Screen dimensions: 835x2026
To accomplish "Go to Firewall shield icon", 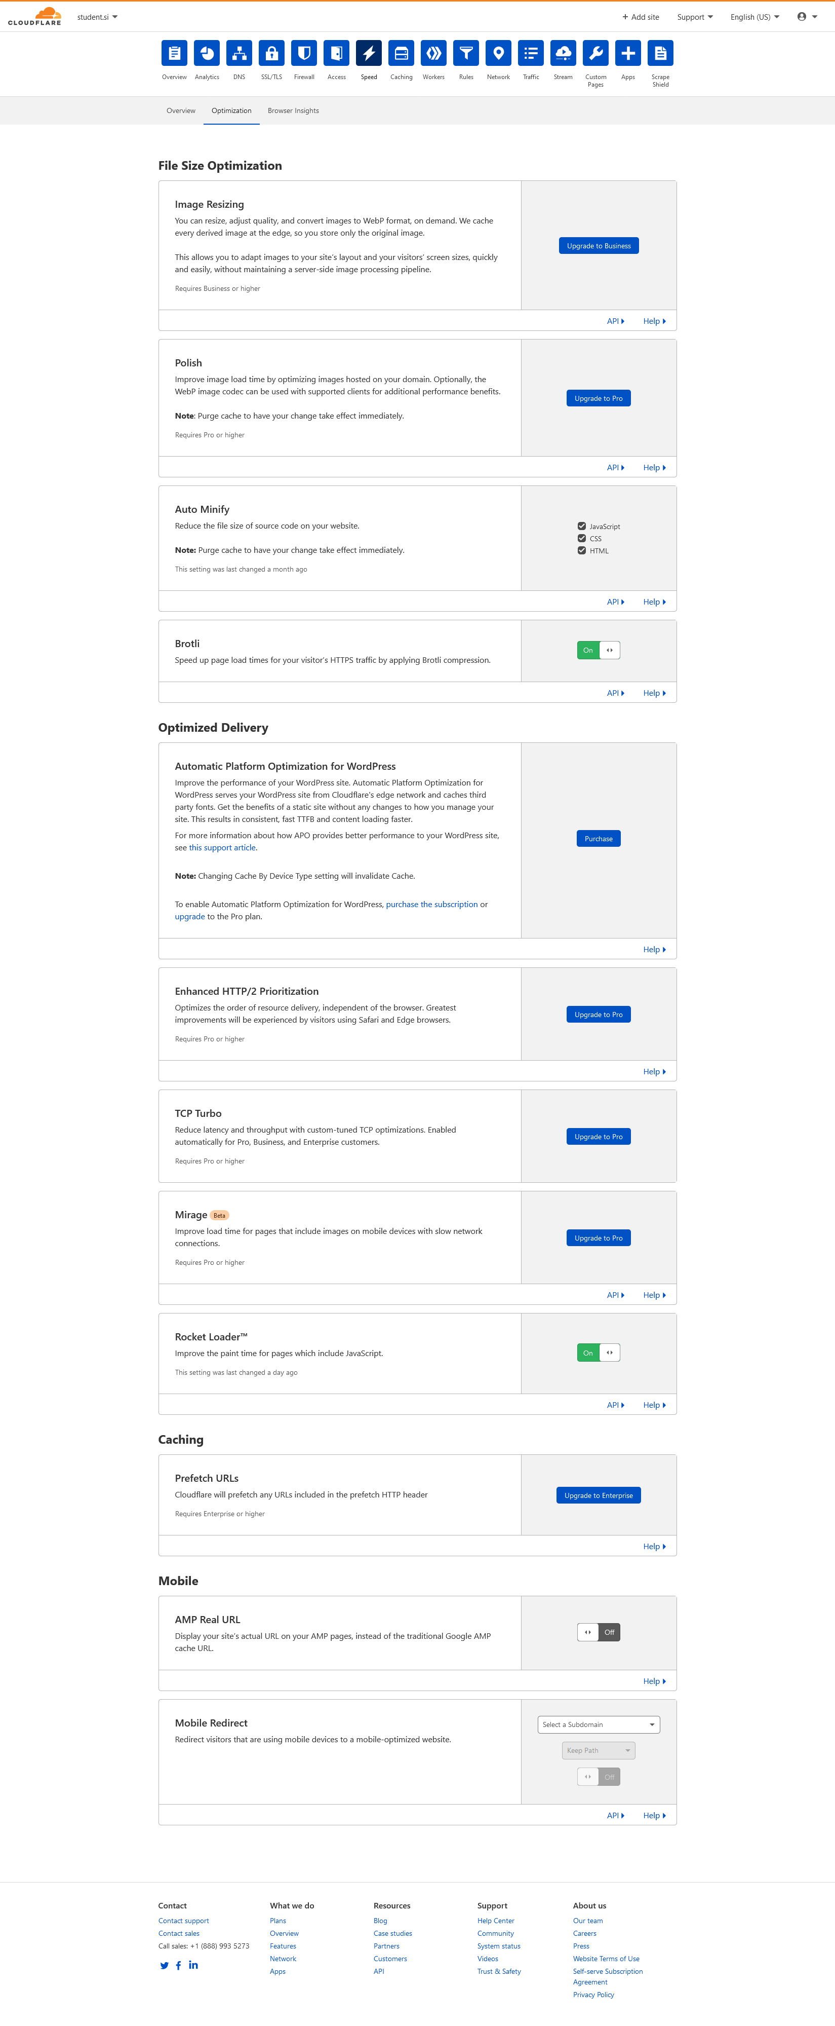I will click(x=303, y=54).
